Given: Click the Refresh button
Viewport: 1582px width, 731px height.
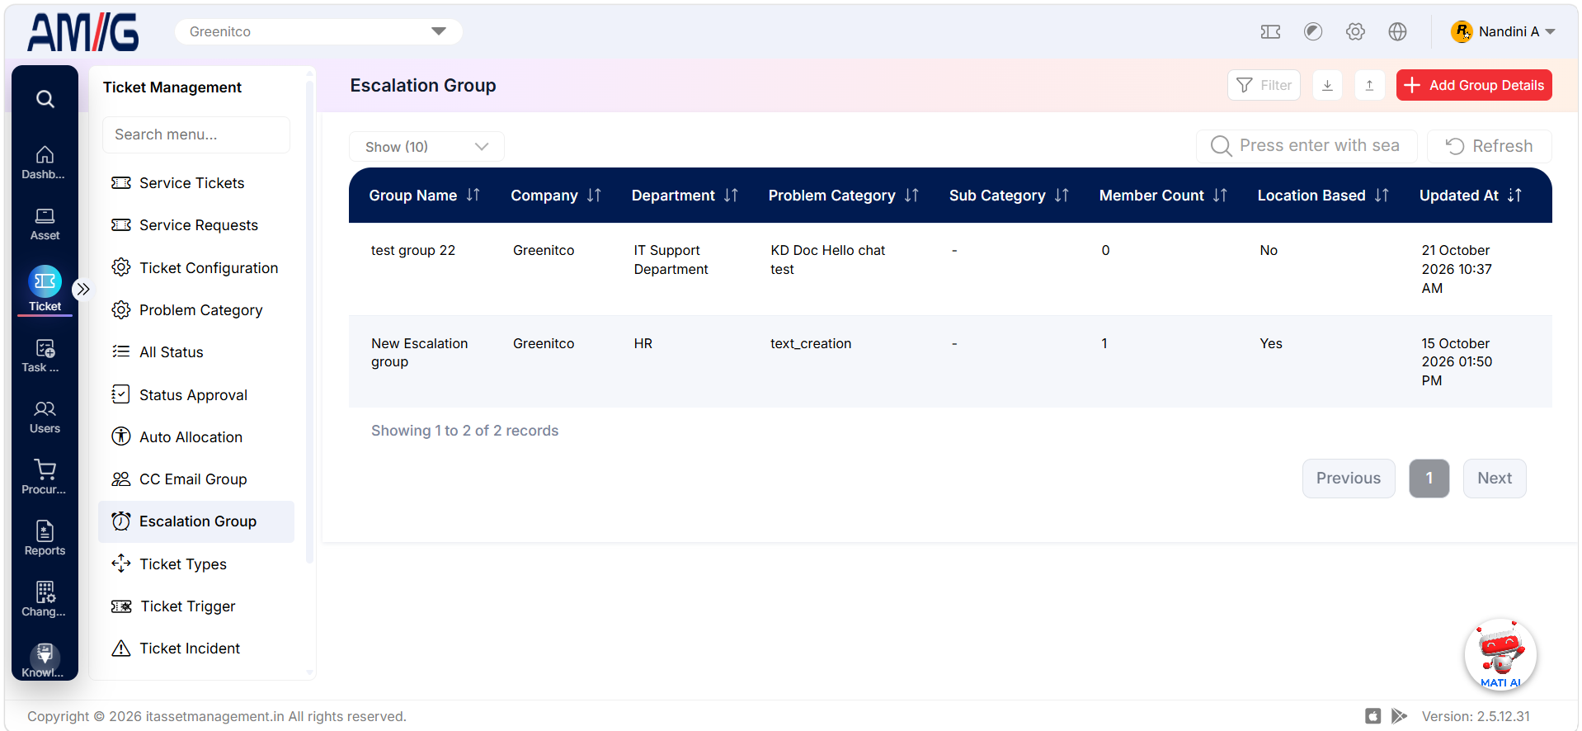Looking at the screenshot, I should pos(1490,146).
